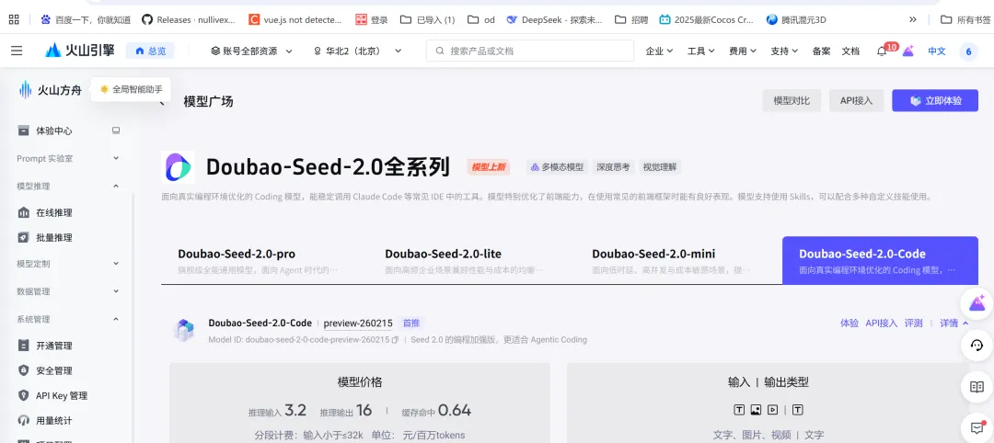Collapse the 详情 section of the model

point(954,323)
